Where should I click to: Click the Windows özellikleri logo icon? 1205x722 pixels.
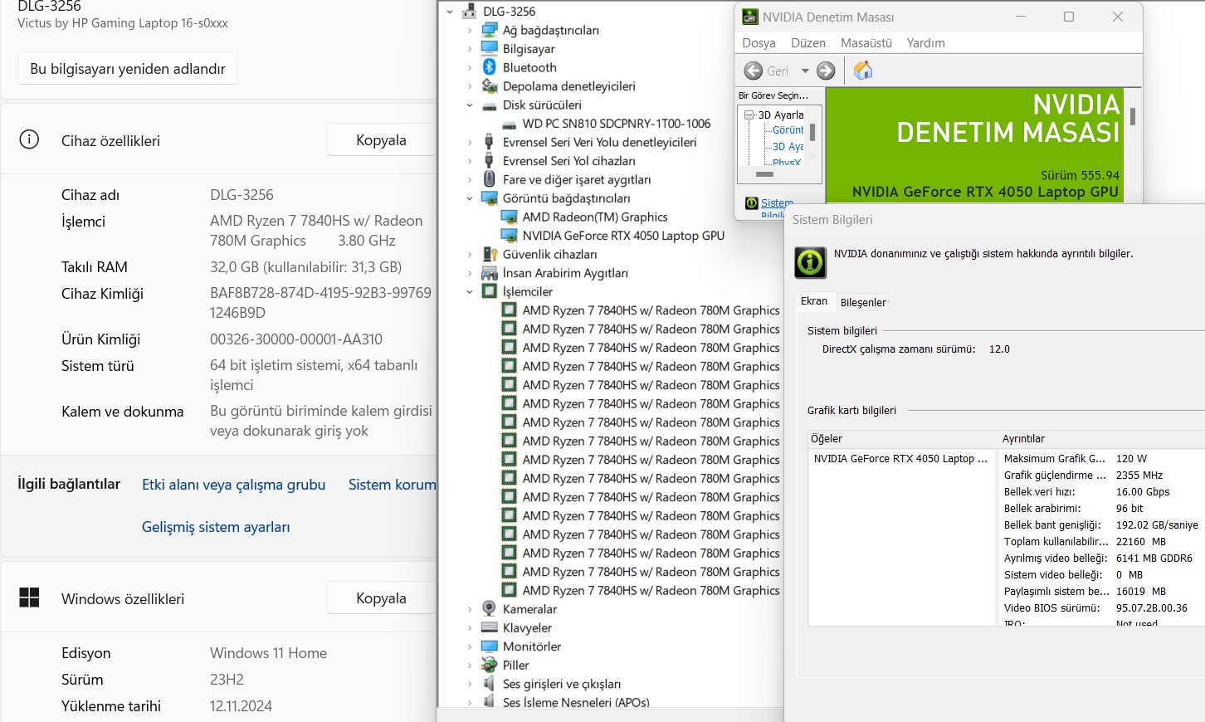pos(29,598)
